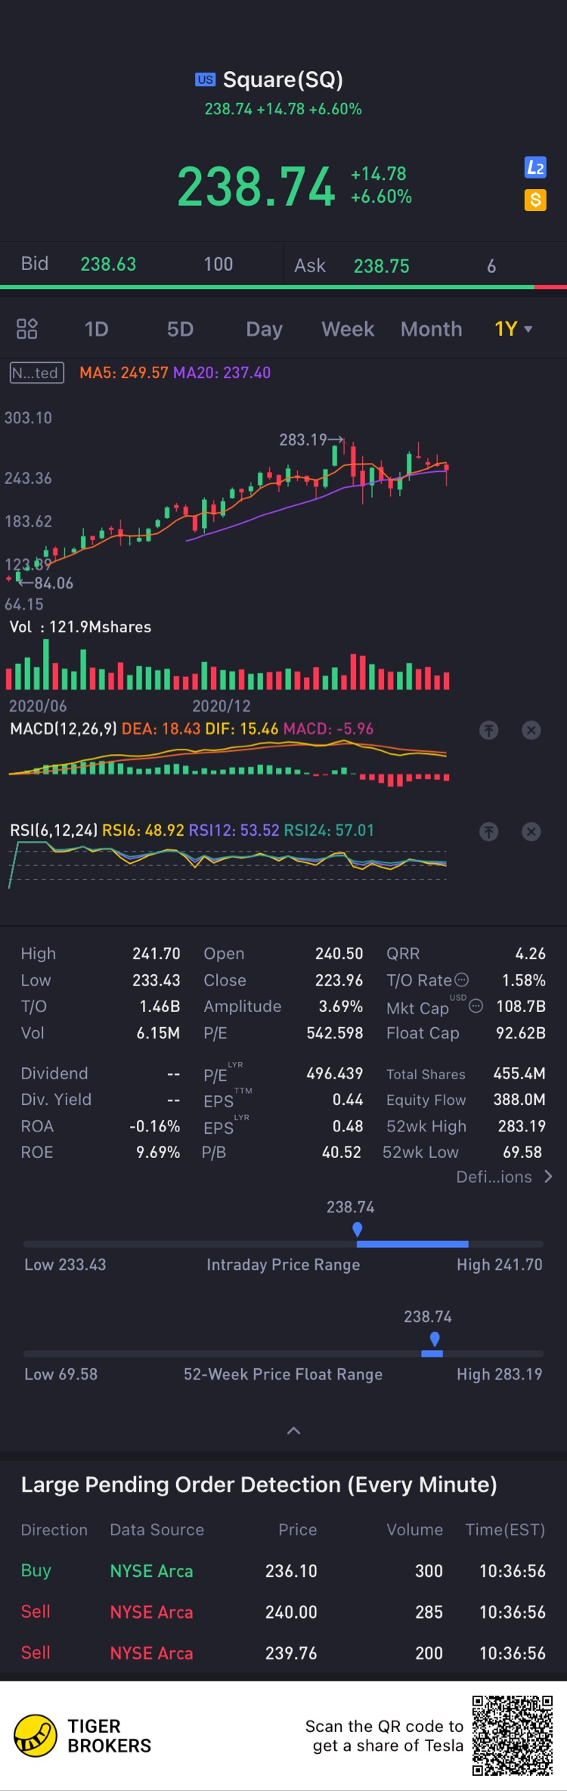Tap the Equity Flow value 388.0M
This screenshot has width=567, height=1791.
pos(519,1100)
